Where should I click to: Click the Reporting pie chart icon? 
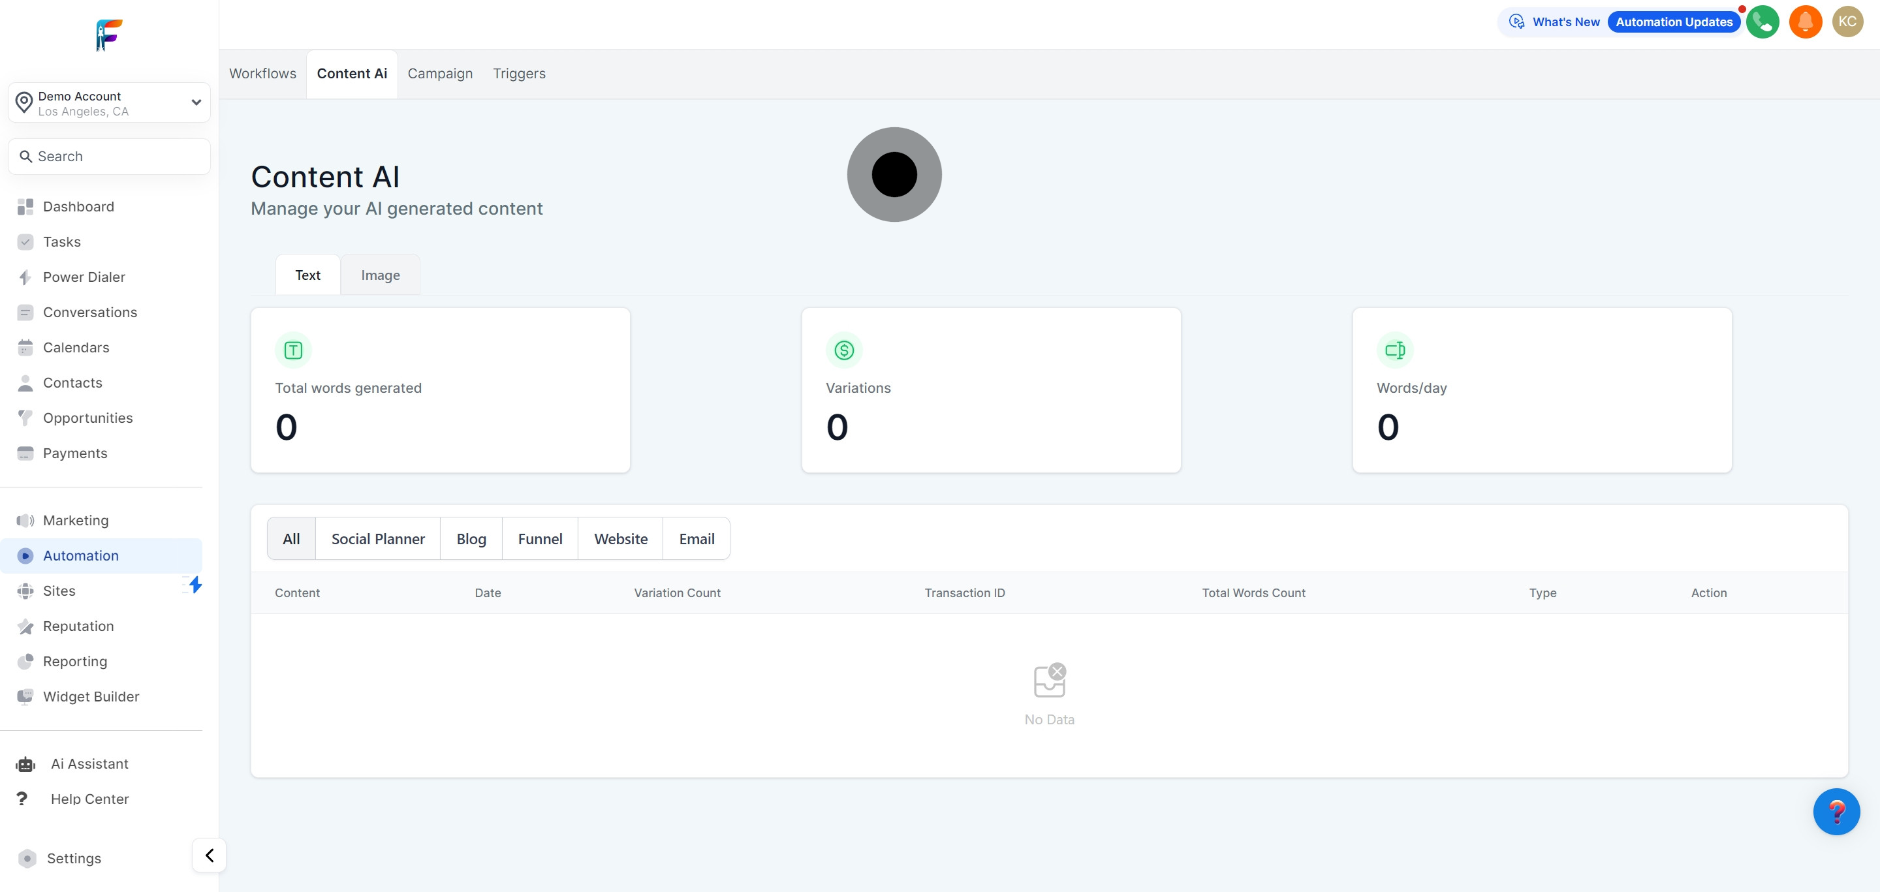click(x=25, y=662)
